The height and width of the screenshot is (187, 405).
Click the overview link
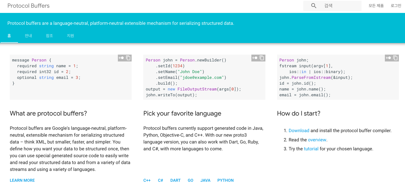click(x=317, y=140)
